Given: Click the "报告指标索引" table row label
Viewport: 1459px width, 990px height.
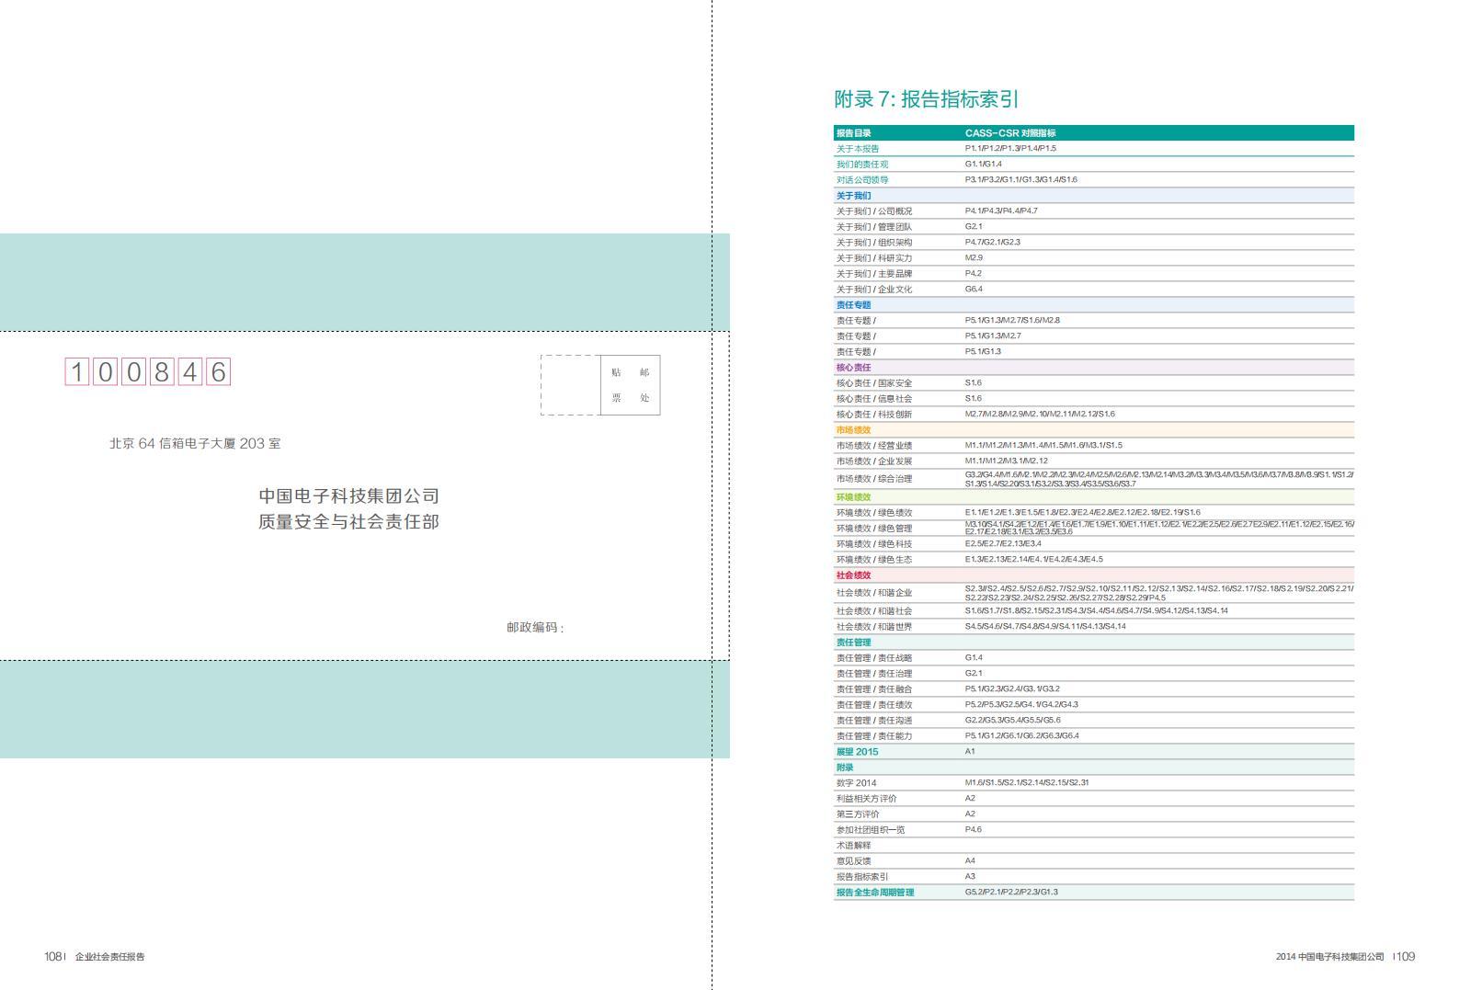Looking at the screenshot, I should pyautogui.click(x=861, y=877).
